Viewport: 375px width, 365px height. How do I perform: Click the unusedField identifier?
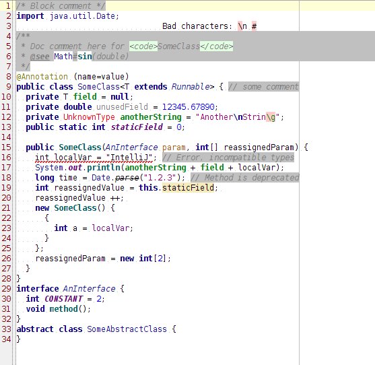(122, 106)
